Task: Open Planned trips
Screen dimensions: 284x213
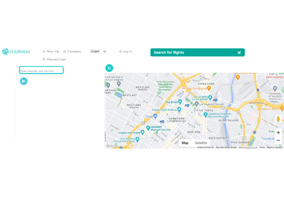Action: tap(54, 60)
